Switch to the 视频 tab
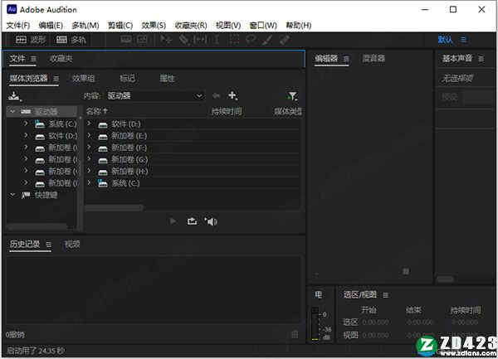Image resolution: width=498 pixels, height=359 pixels. click(x=72, y=244)
